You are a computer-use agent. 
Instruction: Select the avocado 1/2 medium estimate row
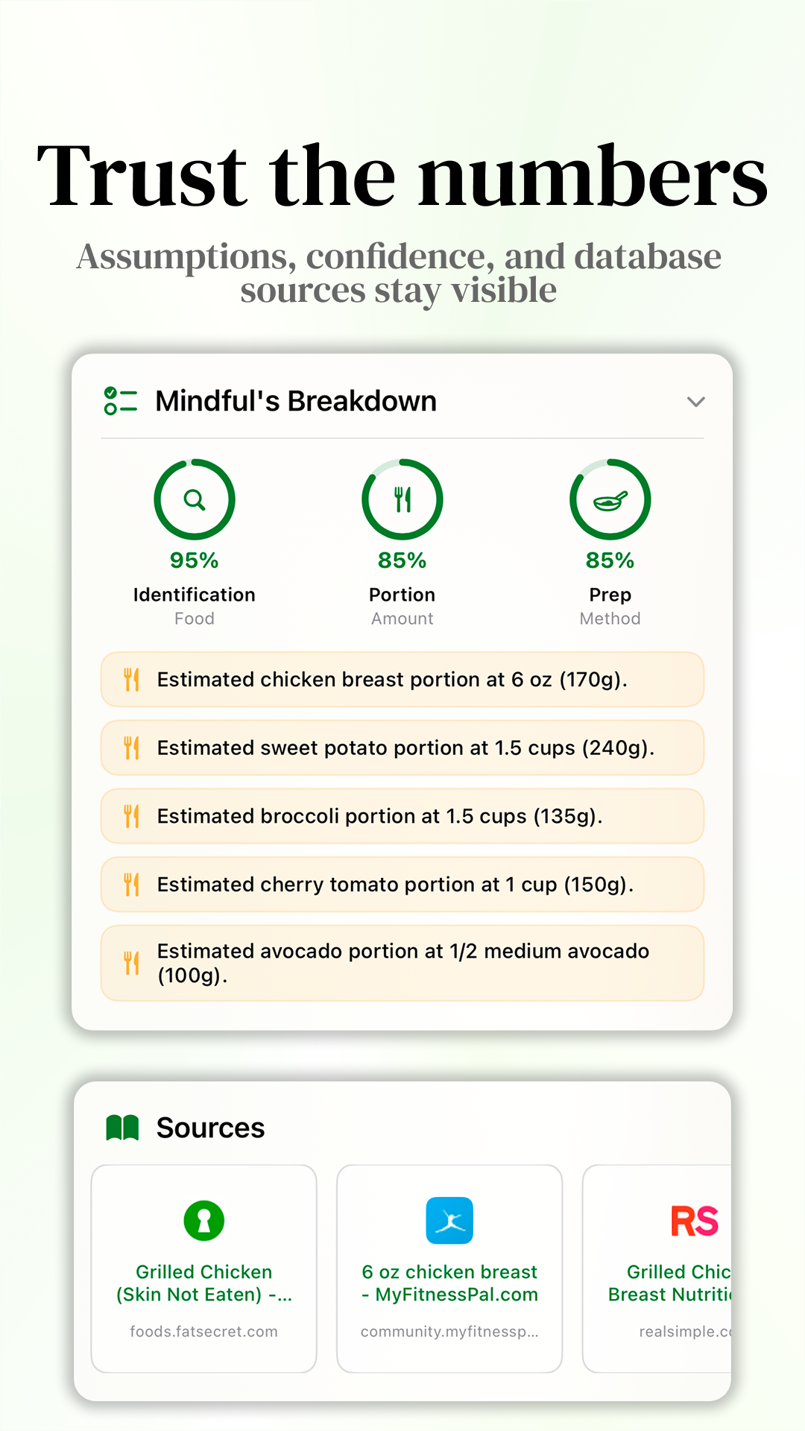[402, 963]
